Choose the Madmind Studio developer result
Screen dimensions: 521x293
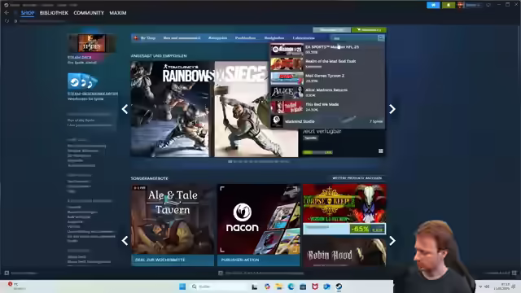pyautogui.click(x=327, y=121)
